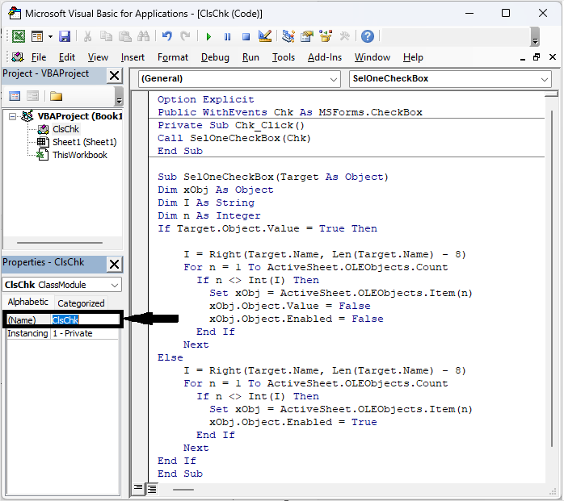Click the Save toolbar icon
This screenshot has height=501, width=564.
tap(65, 36)
